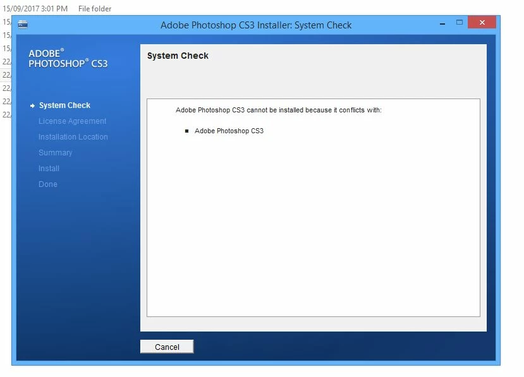Viewport: 524px width, 377px height.
Task: Select the Summary step in sidebar
Action: coord(55,153)
